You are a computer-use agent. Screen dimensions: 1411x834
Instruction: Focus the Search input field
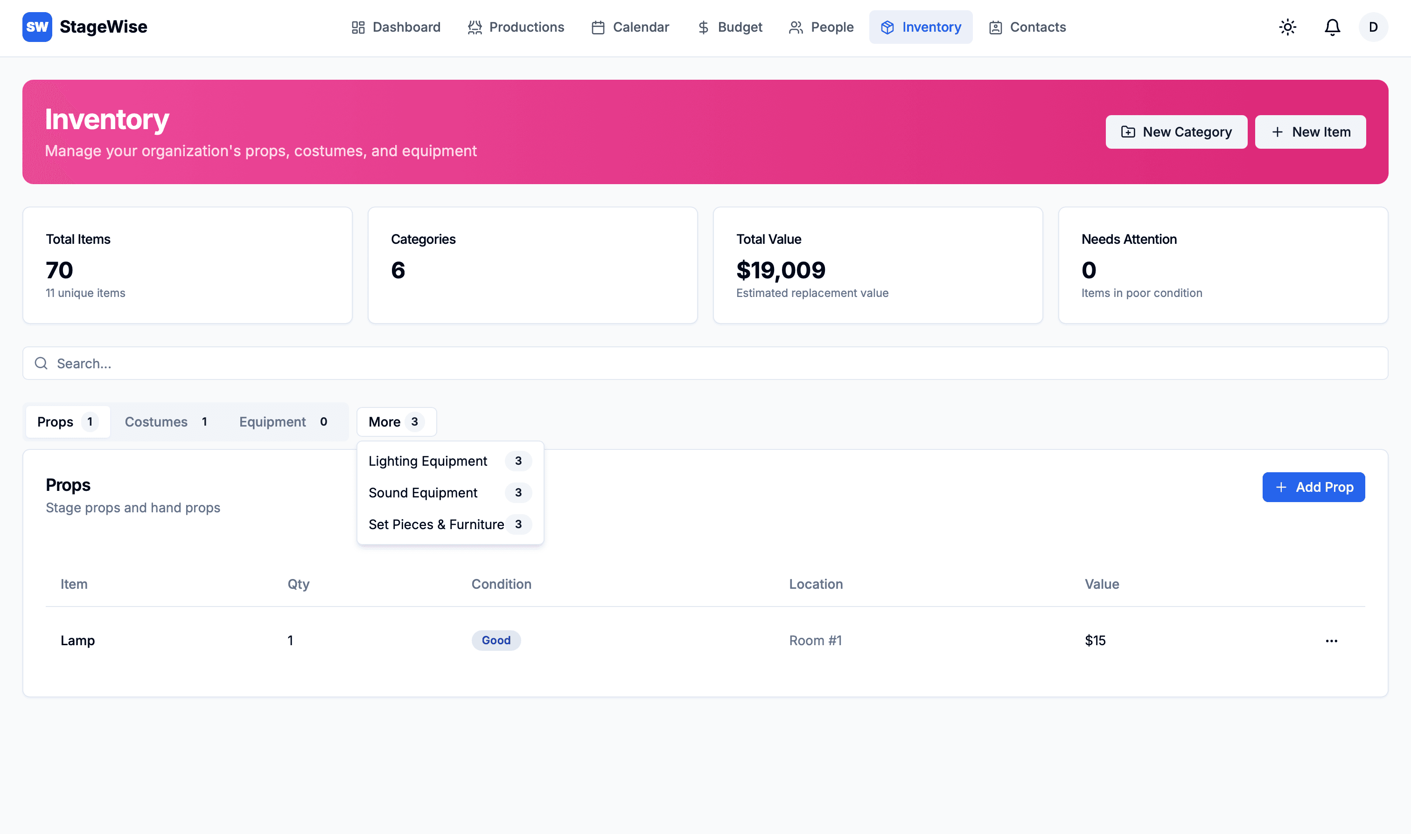pyautogui.click(x=705, y=364)
